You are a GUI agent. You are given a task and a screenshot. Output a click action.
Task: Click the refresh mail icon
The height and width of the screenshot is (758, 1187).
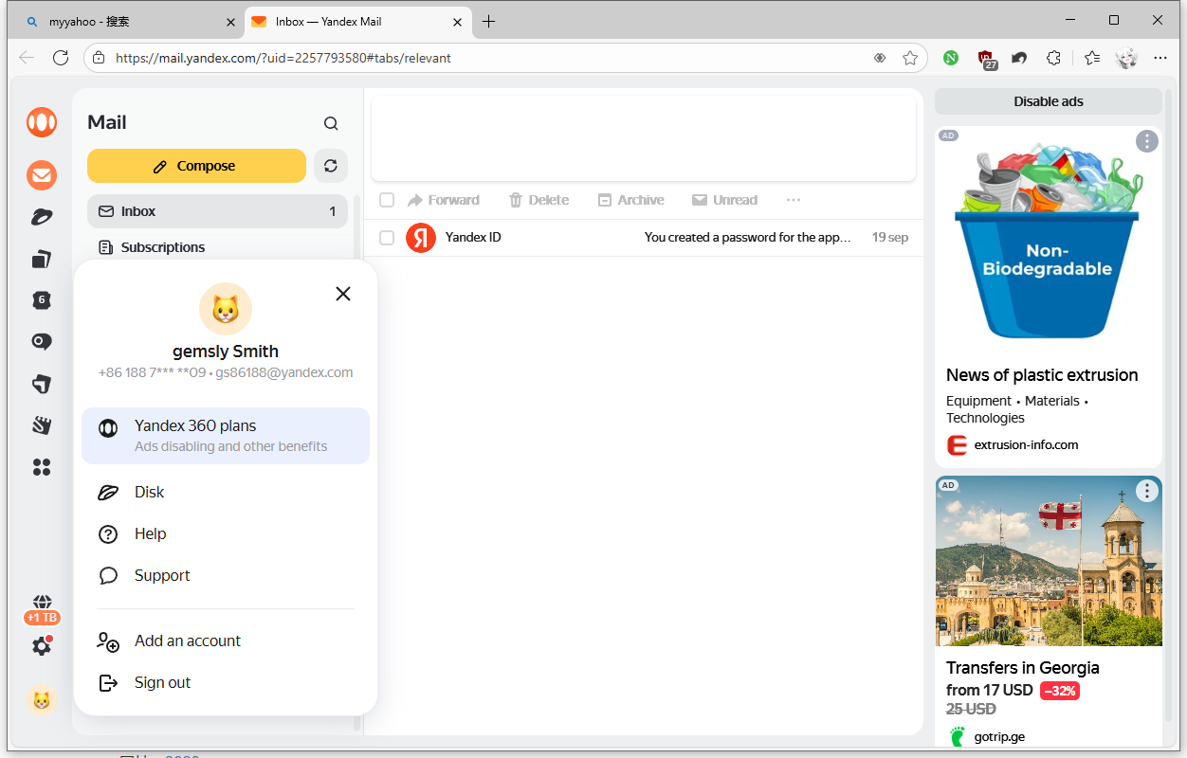coord(330,166)
